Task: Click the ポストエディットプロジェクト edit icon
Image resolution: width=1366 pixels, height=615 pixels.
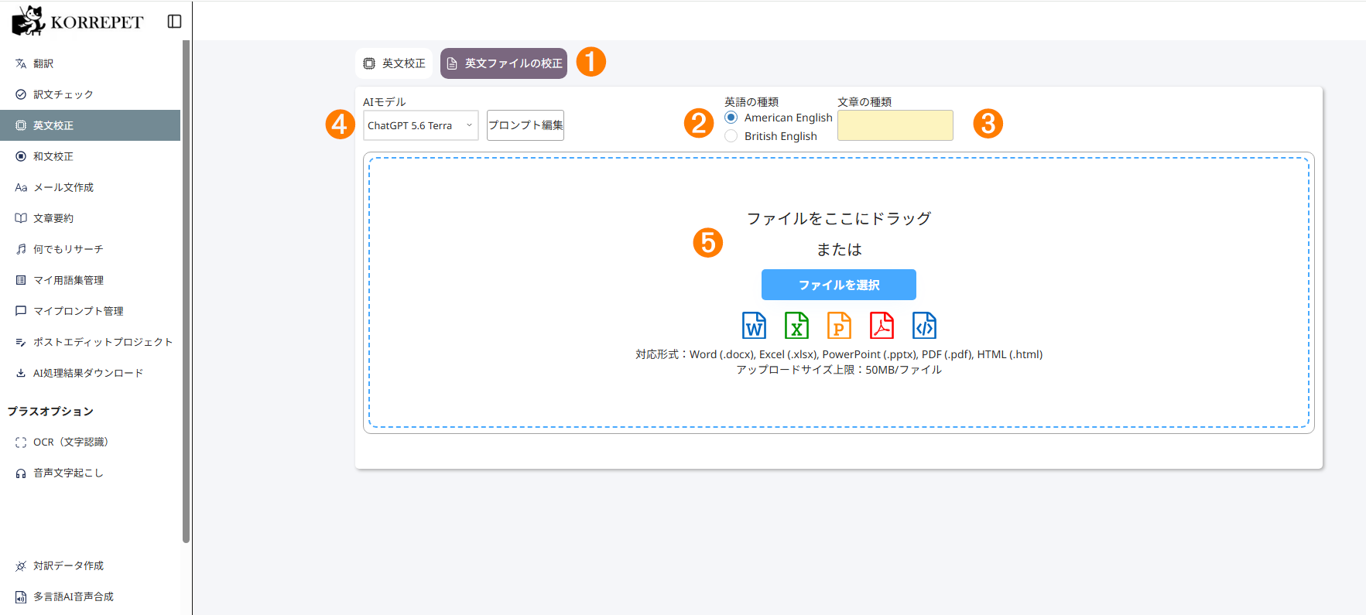Action: [x=21, y=342]
